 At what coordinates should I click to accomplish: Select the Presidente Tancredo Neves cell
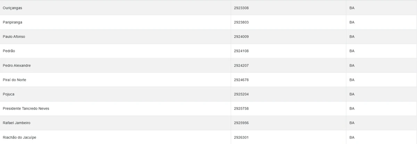[x=26, y=109]
